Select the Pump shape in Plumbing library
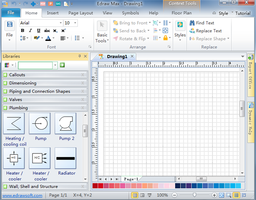Screen dimensions: 256x200 tap(39, 123)
